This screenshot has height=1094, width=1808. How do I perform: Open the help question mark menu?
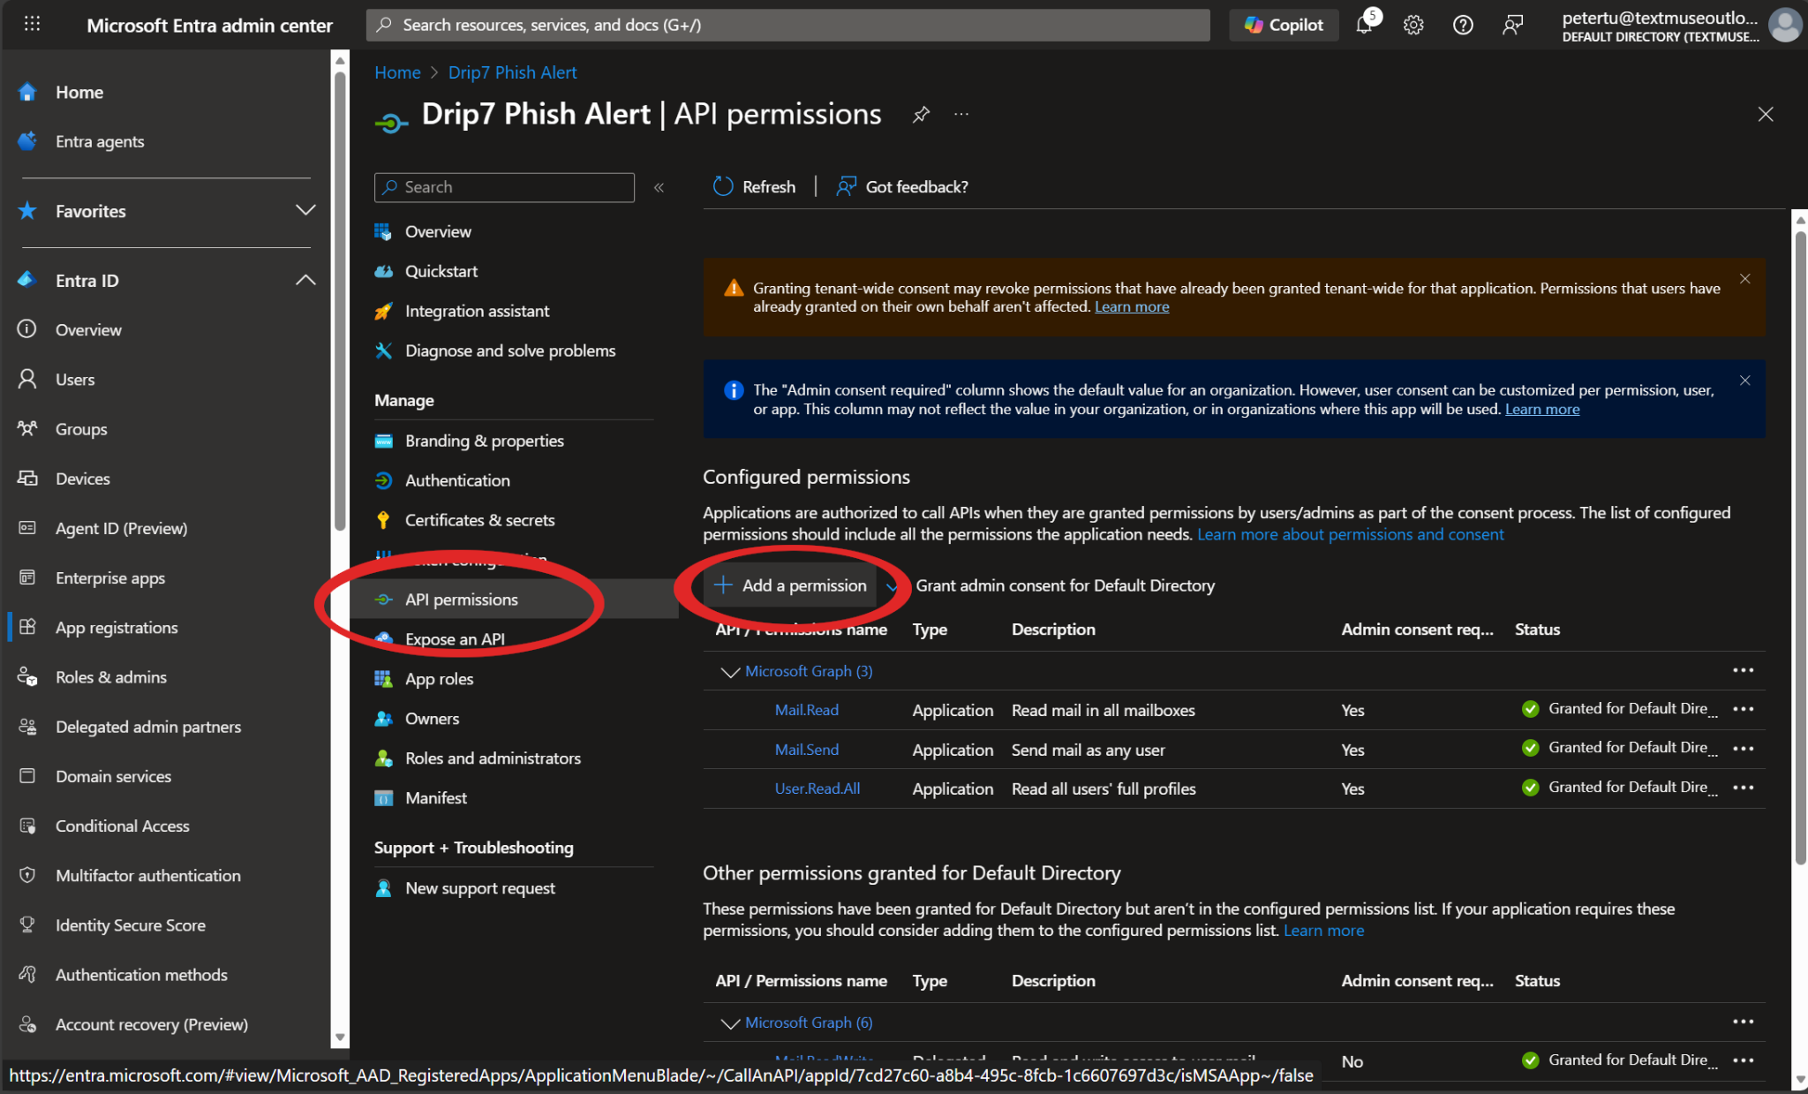1463,25
